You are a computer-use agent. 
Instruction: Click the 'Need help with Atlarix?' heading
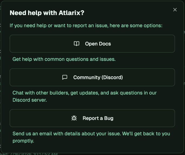coord(47,13)
